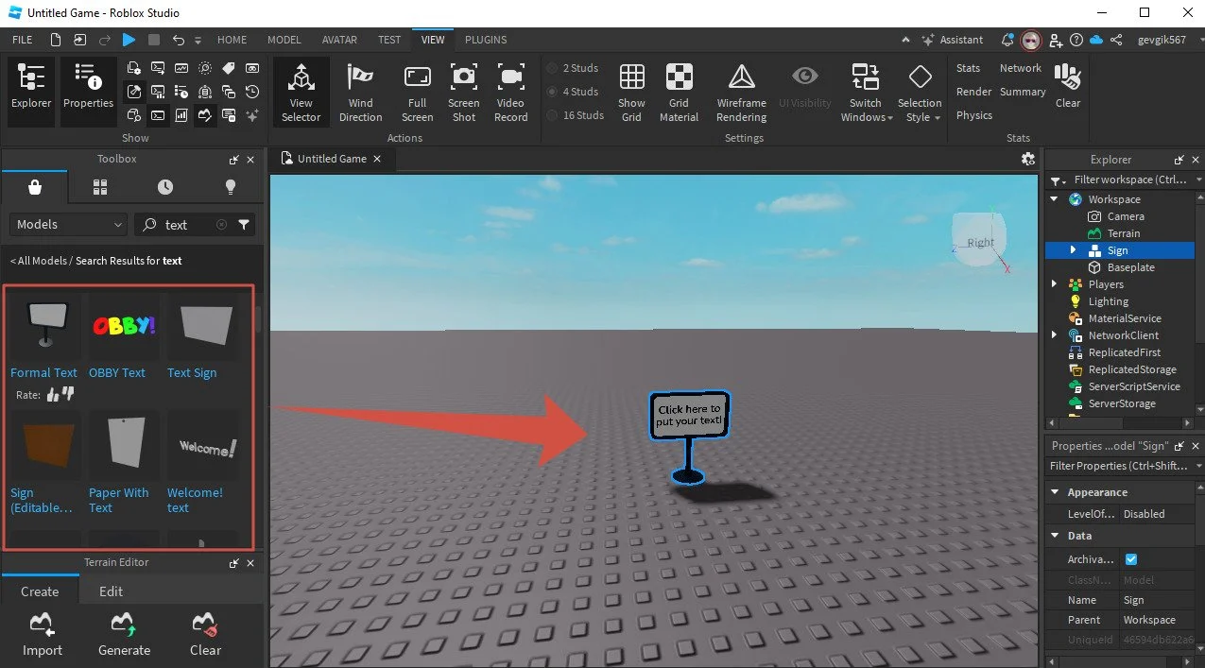Select Baseplate in the Explorer
Image resolution: width=1205 pixels, height=668 pixels.
[x=1130, y=267]
